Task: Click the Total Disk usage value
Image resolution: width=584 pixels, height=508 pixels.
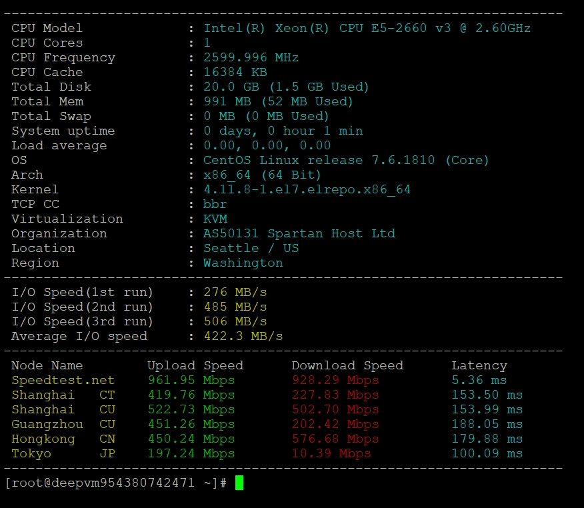Action: click(x=286, y=87)
